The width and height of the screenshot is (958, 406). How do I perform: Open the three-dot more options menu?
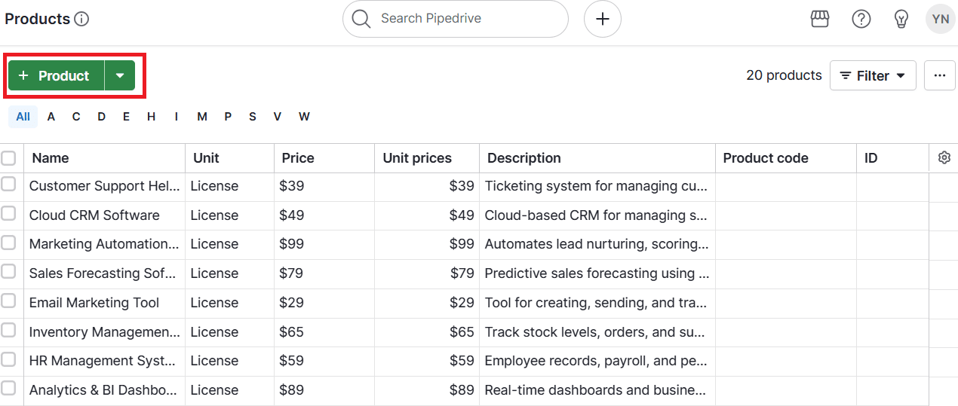(x=939, y=75)
